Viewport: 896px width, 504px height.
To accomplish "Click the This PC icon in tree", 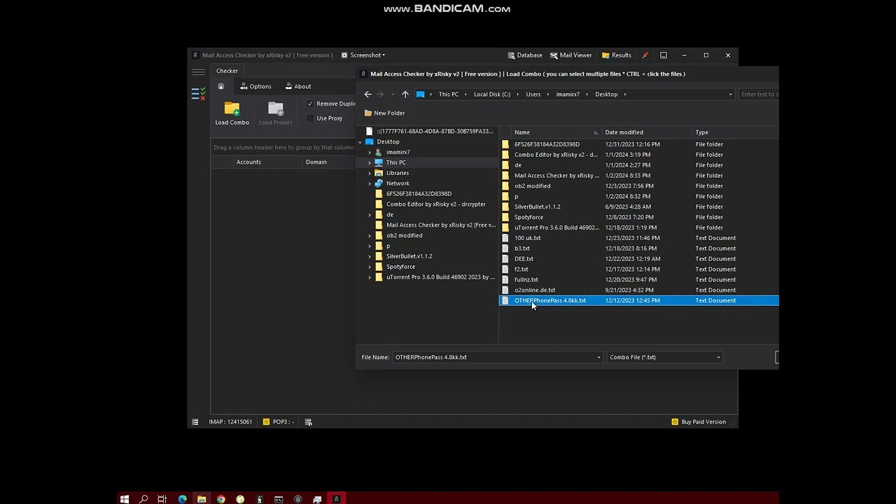I will point(379,162).
